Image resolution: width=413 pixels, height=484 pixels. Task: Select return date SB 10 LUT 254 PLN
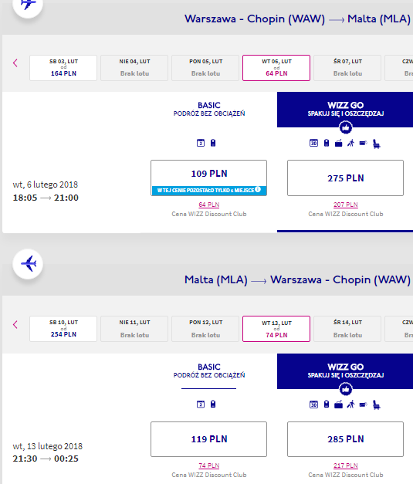pyautogui.click(x=63, y=329)
